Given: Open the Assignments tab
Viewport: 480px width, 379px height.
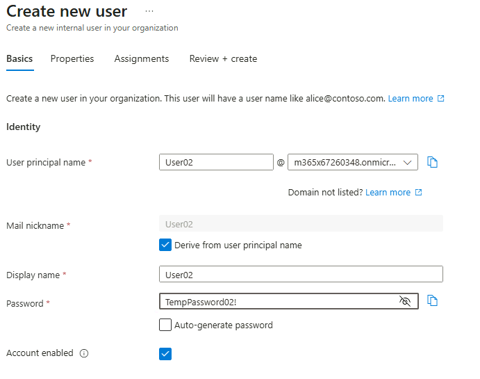Looking at the screenshot, I should [142, 59].
